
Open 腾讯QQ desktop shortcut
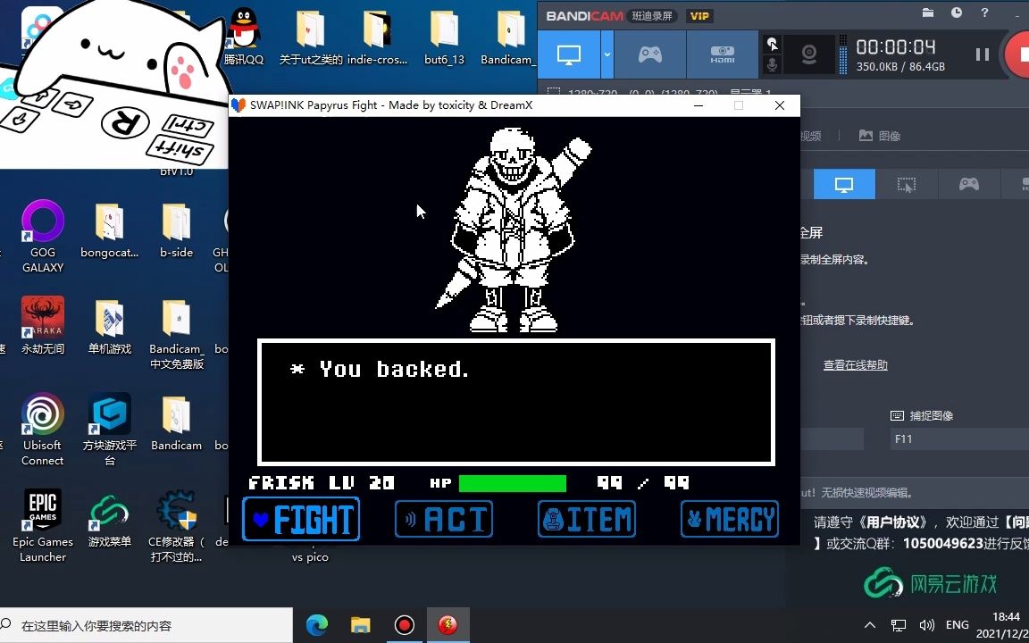(x=244, y=36)
